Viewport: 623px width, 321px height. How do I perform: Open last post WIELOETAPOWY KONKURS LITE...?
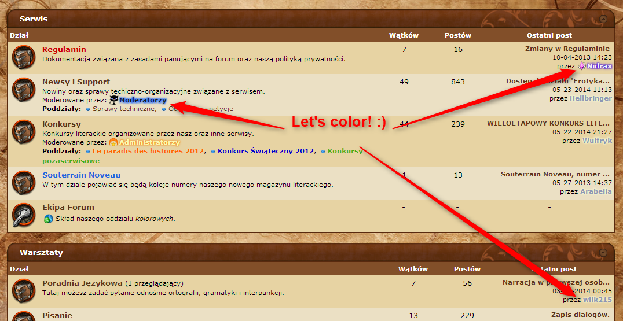click(x=548, y=123)
